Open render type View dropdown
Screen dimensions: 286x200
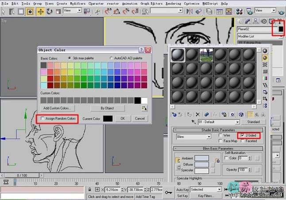coord(274,10)
